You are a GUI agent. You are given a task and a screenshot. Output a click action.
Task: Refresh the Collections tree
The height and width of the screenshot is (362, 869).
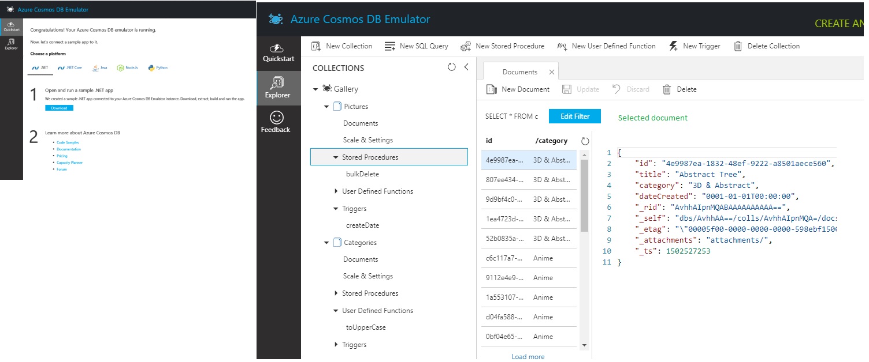click(452, 67)
